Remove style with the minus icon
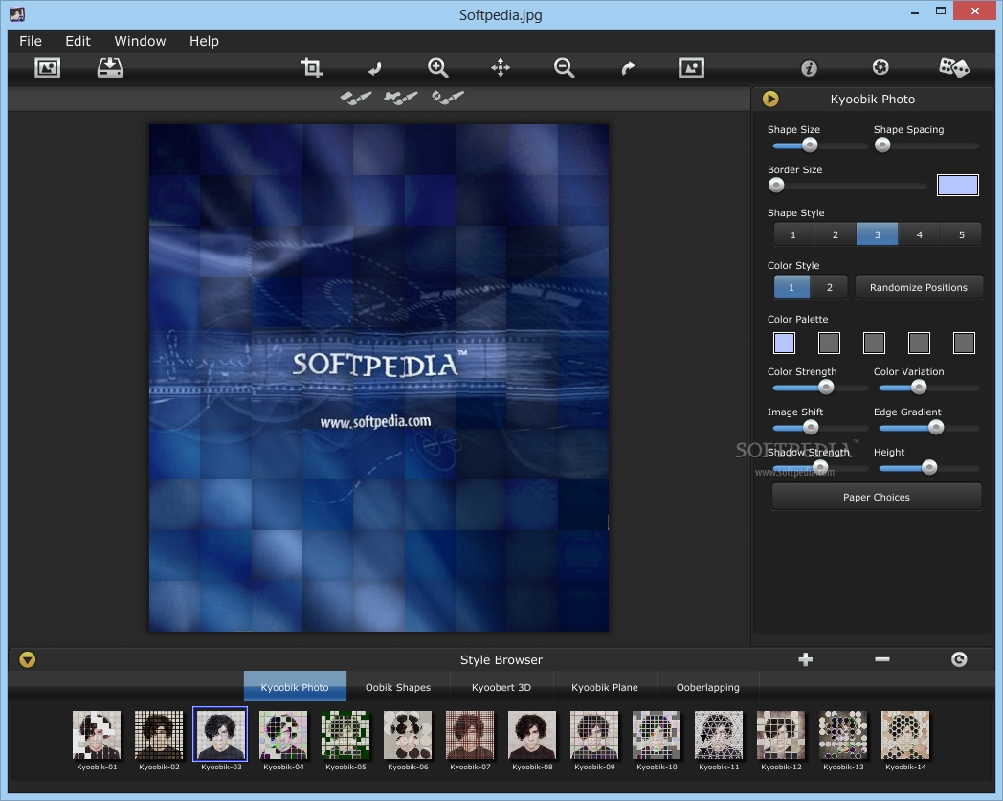The height and width of the screenshot is (801, 1003). [882, 659]
